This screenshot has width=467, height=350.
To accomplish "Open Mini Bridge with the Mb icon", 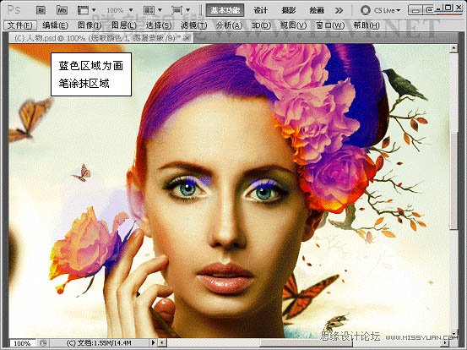I will pos(62,10).
